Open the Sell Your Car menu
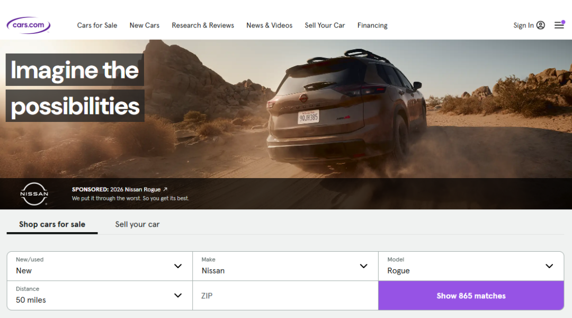 click(x=325, y=25)
